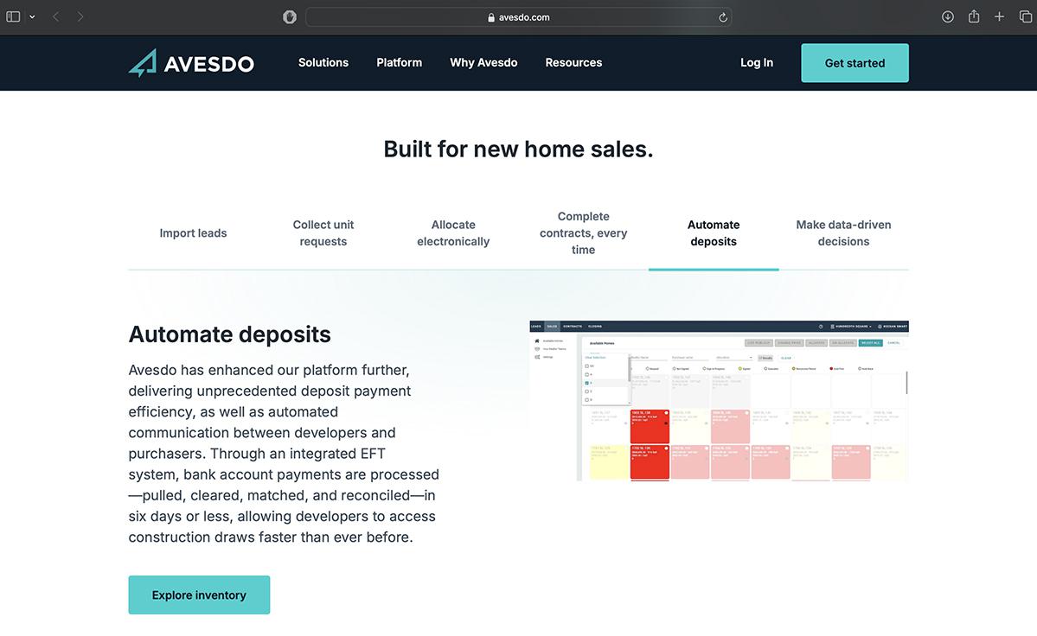The image size is (1037, 636).
Task: Open the Resources menu
Action: click(573, 63)
